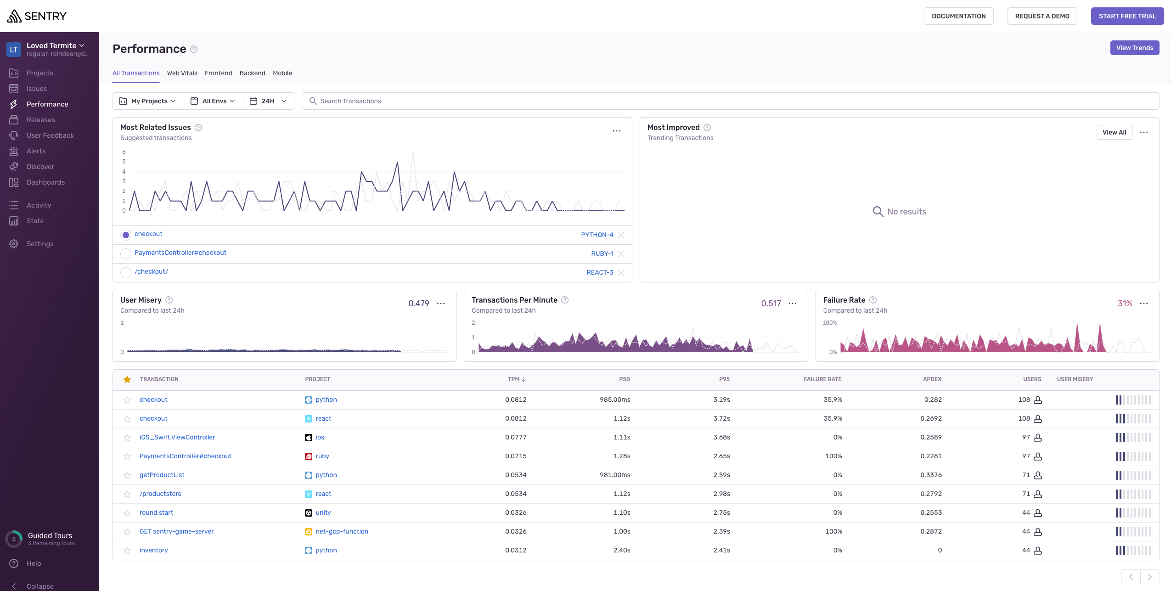Screen dimensions: 1171x591
Task: Open Discover from the sidebar icon
Action: 14,167
